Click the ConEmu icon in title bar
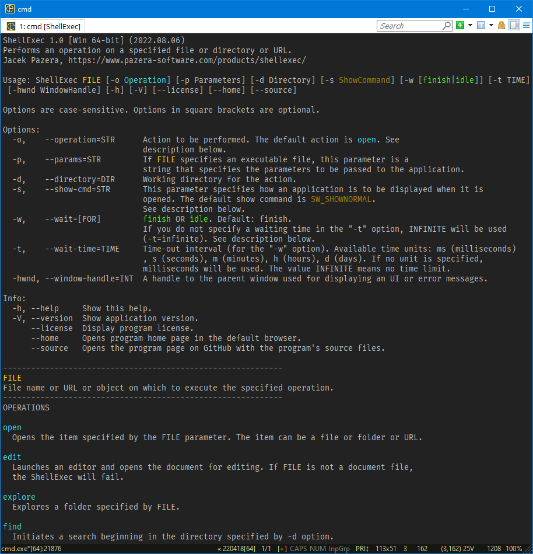 point(9,9)
